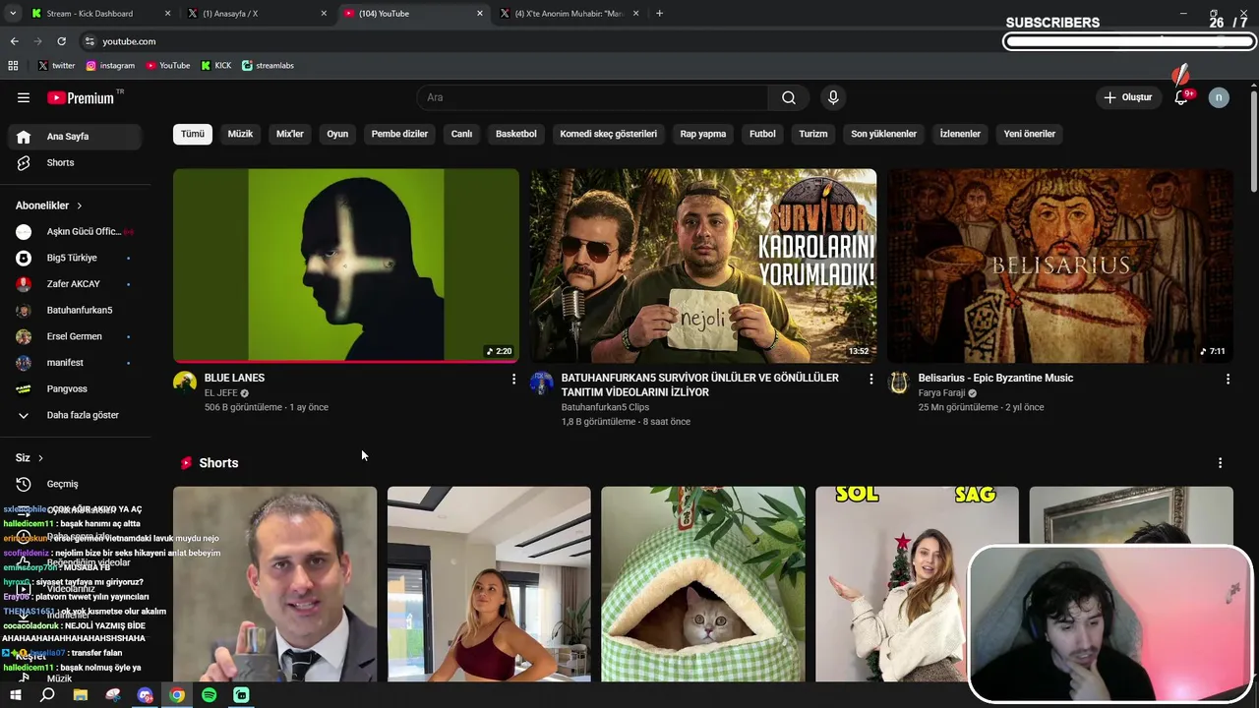Open streamlabs bookmark
The image size is (1259, 708).
(x=268, y=66)
